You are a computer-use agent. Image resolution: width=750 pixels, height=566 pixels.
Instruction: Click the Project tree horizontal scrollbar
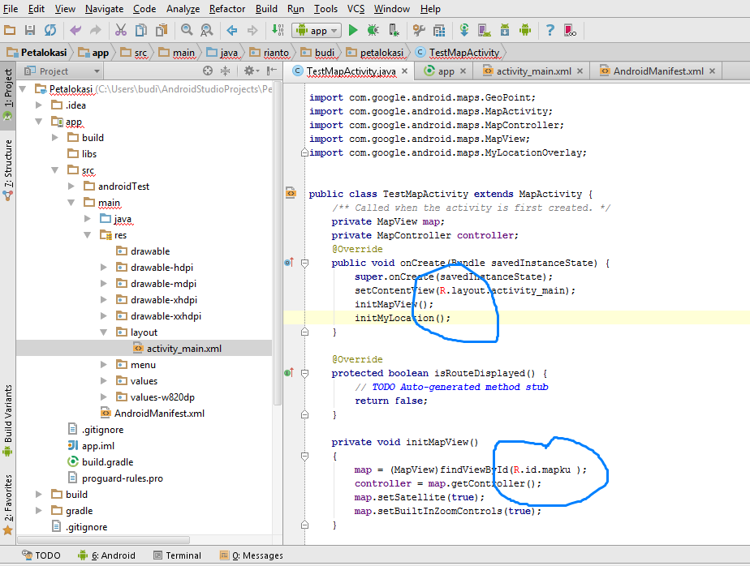104,540
